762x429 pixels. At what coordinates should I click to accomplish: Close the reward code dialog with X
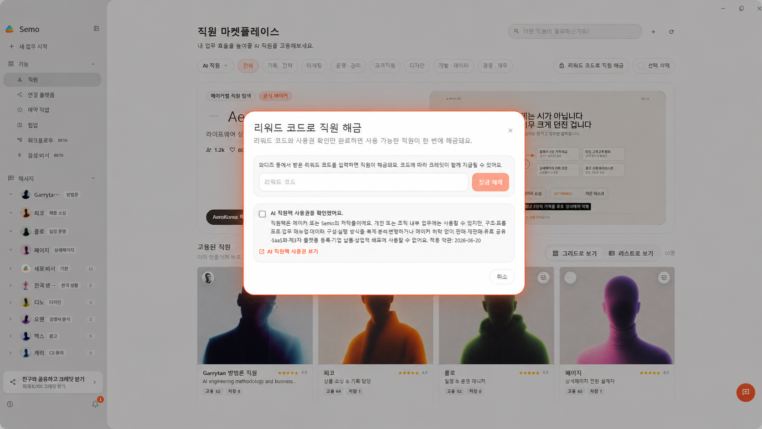point(510,131)
